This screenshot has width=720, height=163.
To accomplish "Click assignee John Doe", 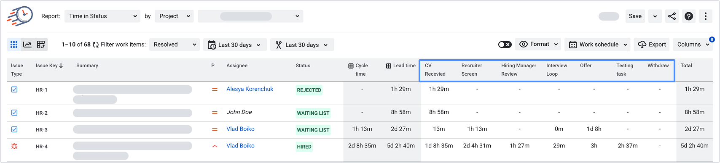I will [x=239, y=112].
